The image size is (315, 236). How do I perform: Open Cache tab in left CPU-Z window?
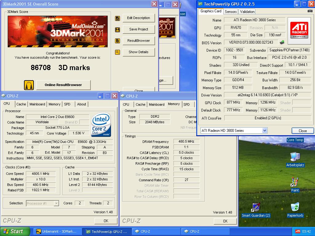(21, 104)
